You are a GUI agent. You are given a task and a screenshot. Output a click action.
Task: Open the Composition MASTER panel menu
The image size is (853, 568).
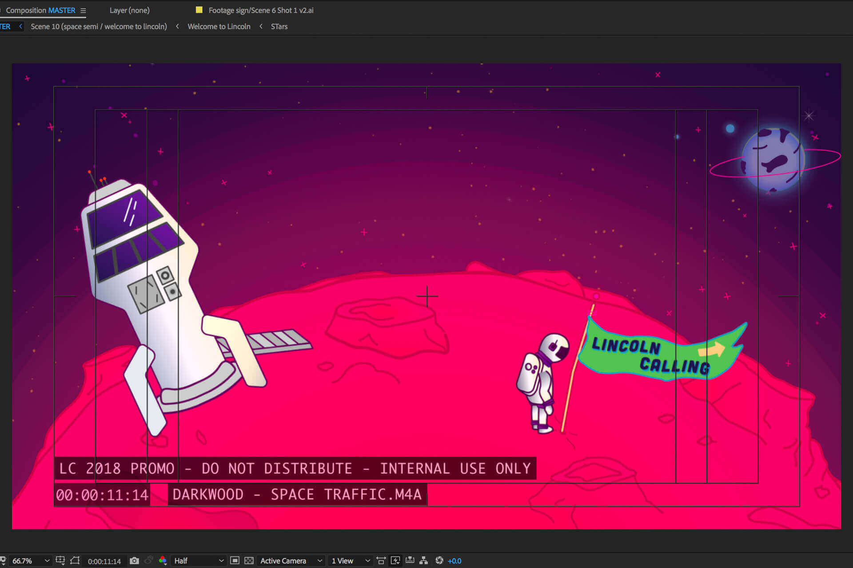coord(83,10)
